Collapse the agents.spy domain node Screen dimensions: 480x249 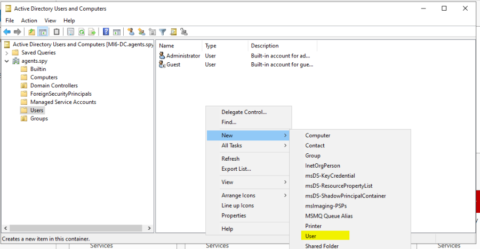[x=6, y=61]
